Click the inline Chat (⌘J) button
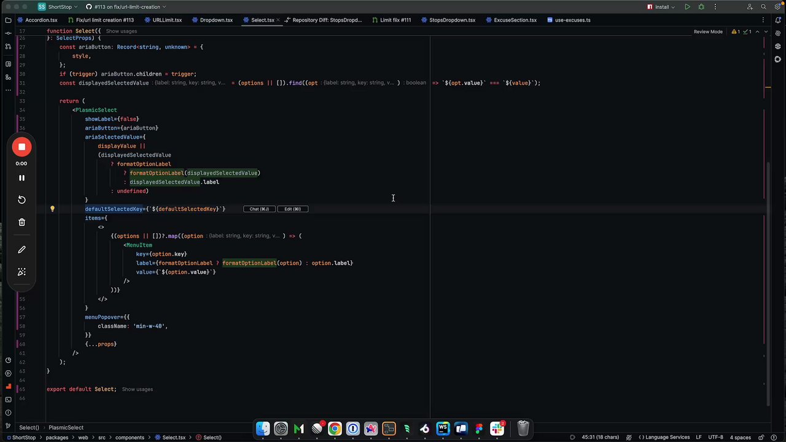 pos(259,209)
